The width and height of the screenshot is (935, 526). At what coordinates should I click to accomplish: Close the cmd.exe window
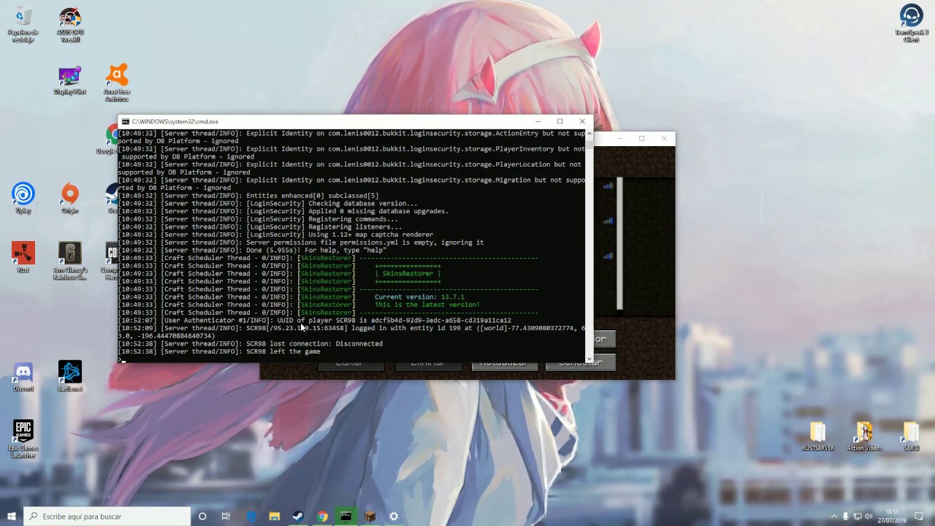tap(582, 121)
